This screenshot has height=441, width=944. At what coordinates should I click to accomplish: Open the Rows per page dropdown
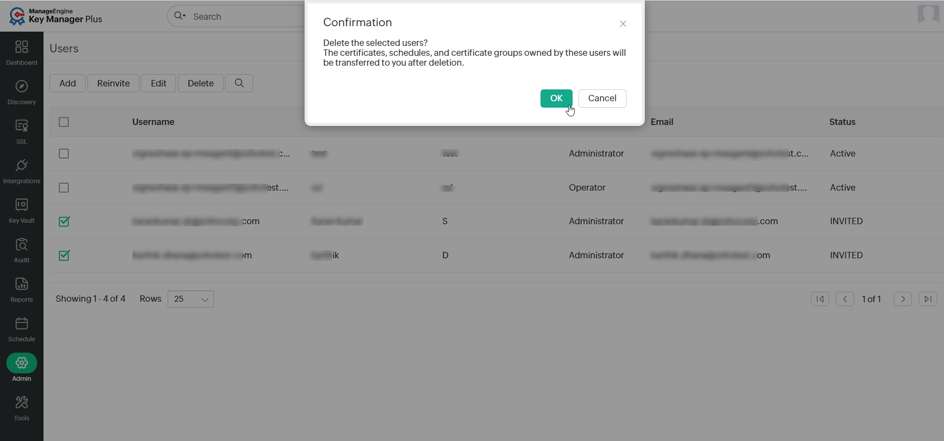[191, 299]
